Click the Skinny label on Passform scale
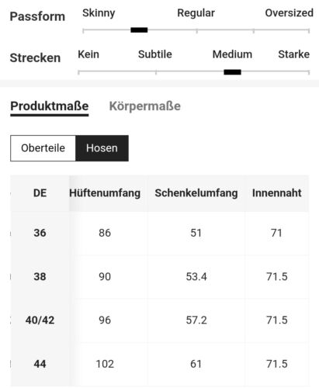Viewport: 319px width, 388px height. pos(99,13)
